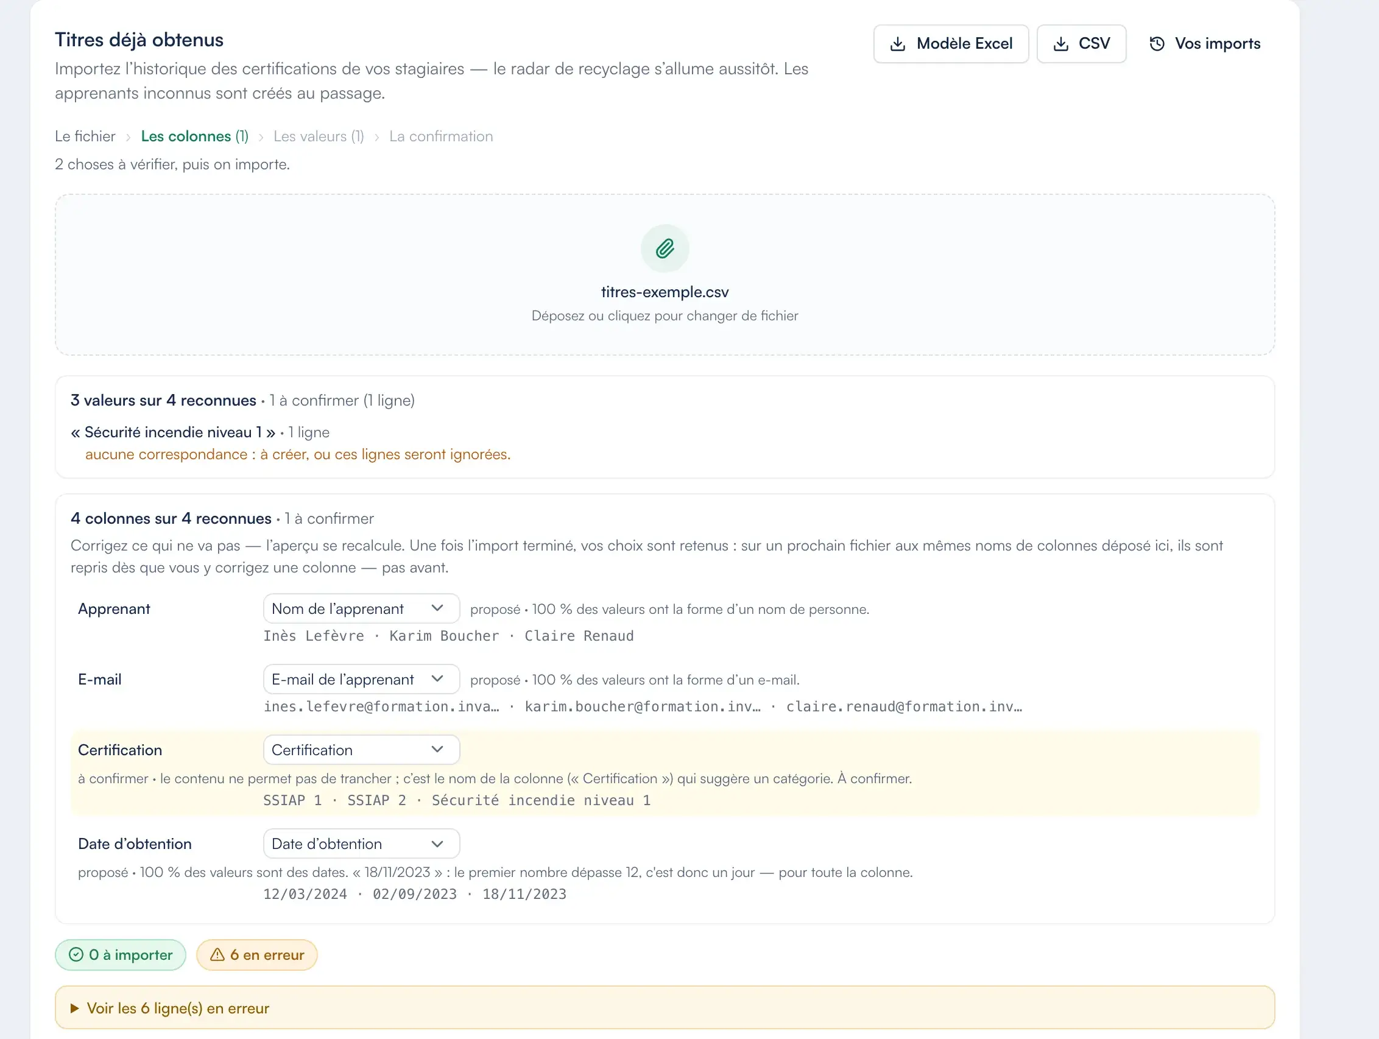Click the warning triangle in '6 en erreur'

(x=217, y=955)
